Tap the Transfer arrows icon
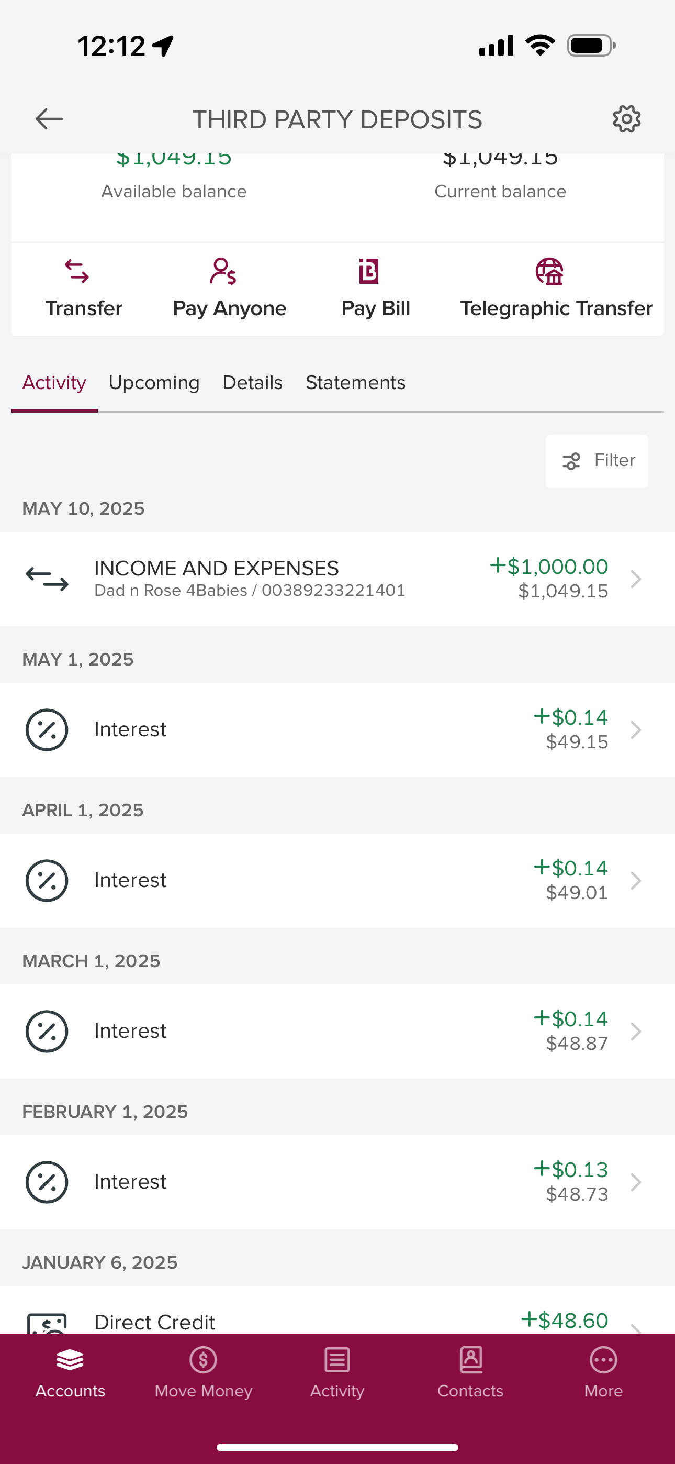Image resolution: width=675 pixels, height=1464 pixels. 77,271
